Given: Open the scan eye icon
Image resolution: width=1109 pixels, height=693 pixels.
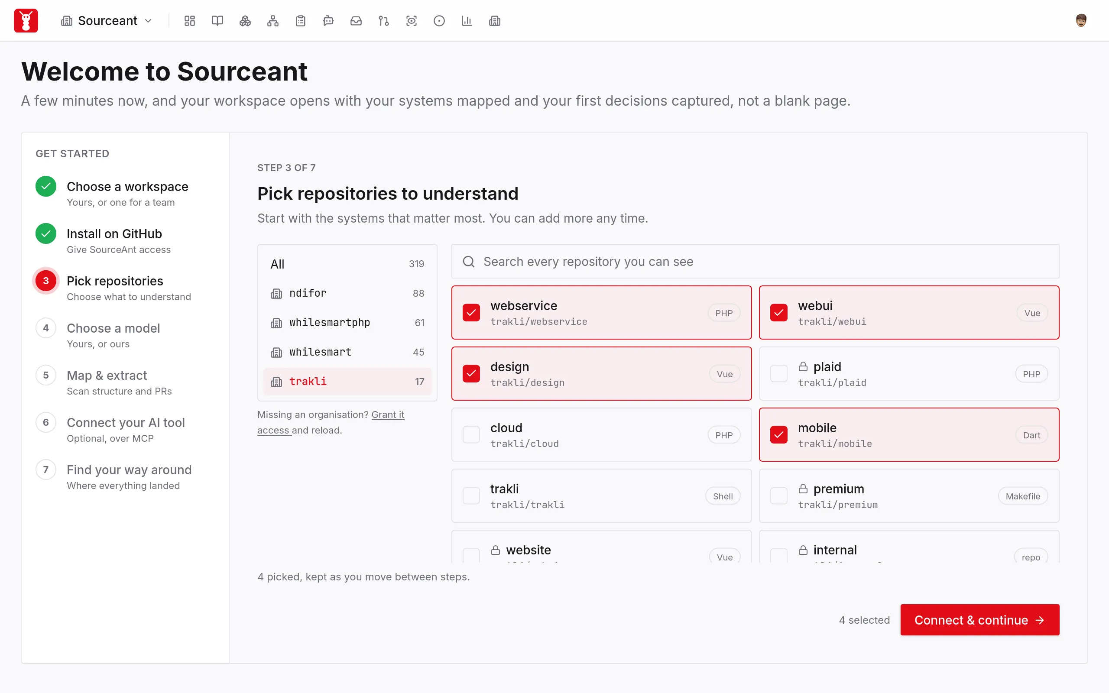Looking at the screenshot, I should point(412,21).
